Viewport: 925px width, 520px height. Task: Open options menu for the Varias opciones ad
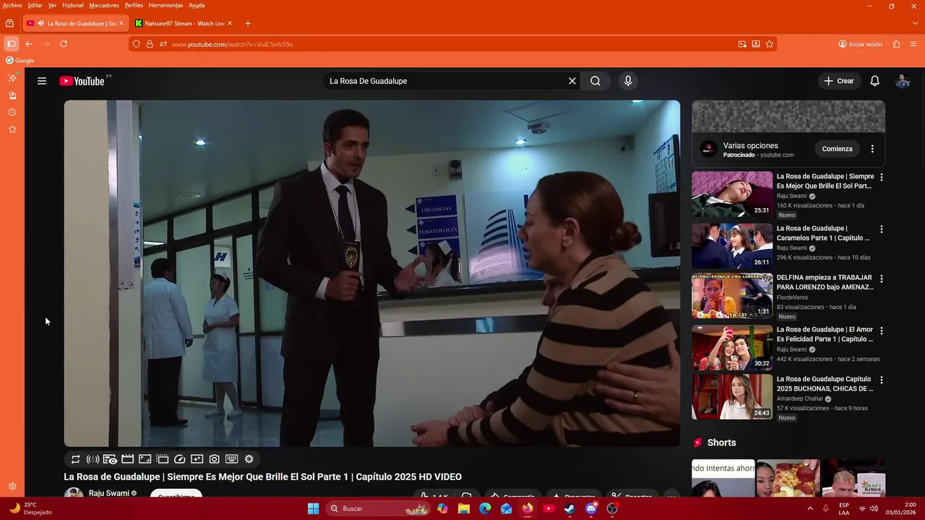point(872,149)
